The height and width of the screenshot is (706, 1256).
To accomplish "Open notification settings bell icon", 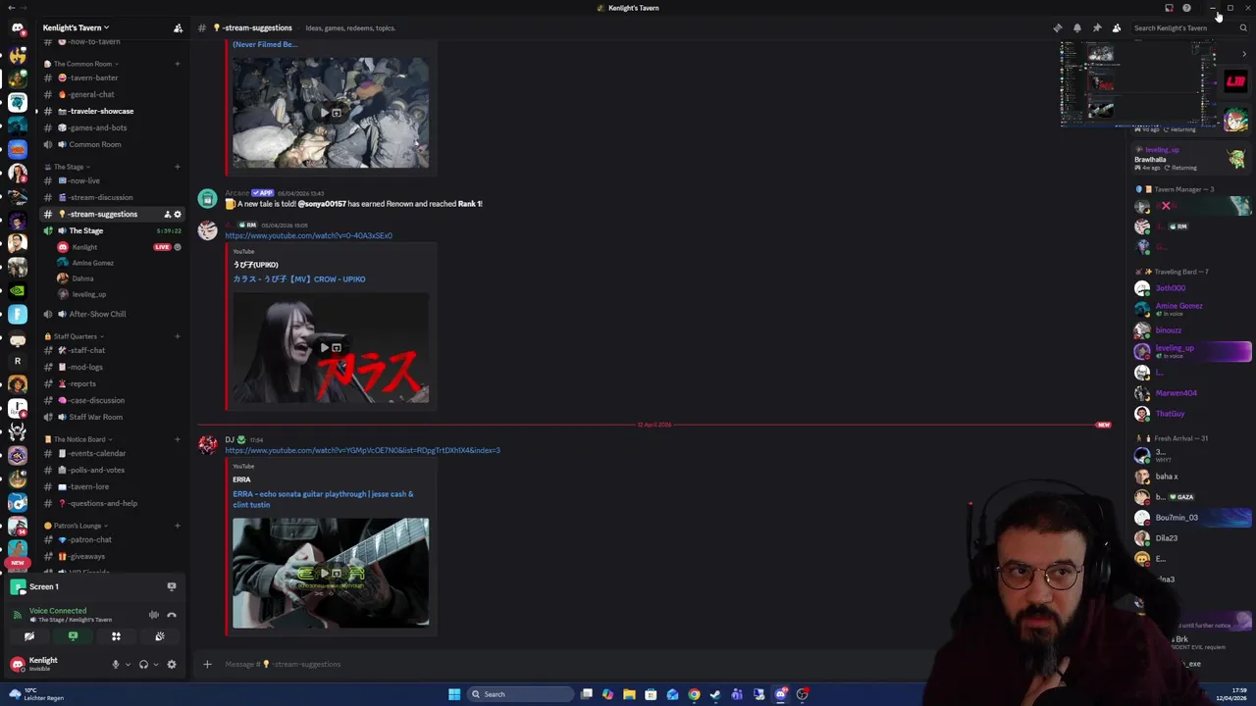I will (1077, 27).
